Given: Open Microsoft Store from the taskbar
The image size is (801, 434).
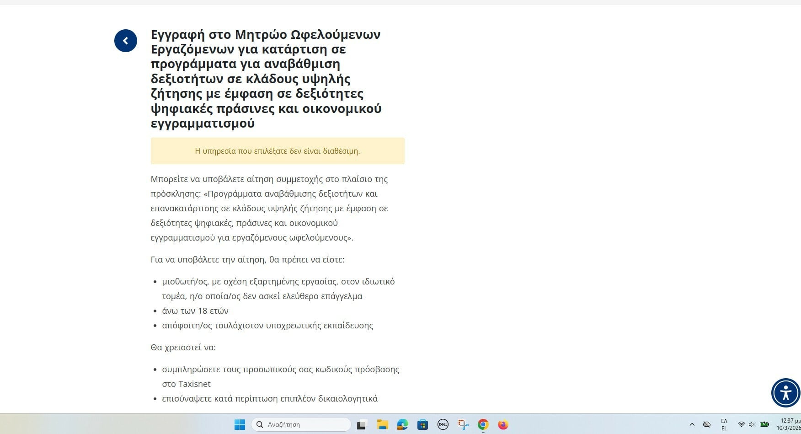Looking at the screenshot, I should click(x=422, y=425).
